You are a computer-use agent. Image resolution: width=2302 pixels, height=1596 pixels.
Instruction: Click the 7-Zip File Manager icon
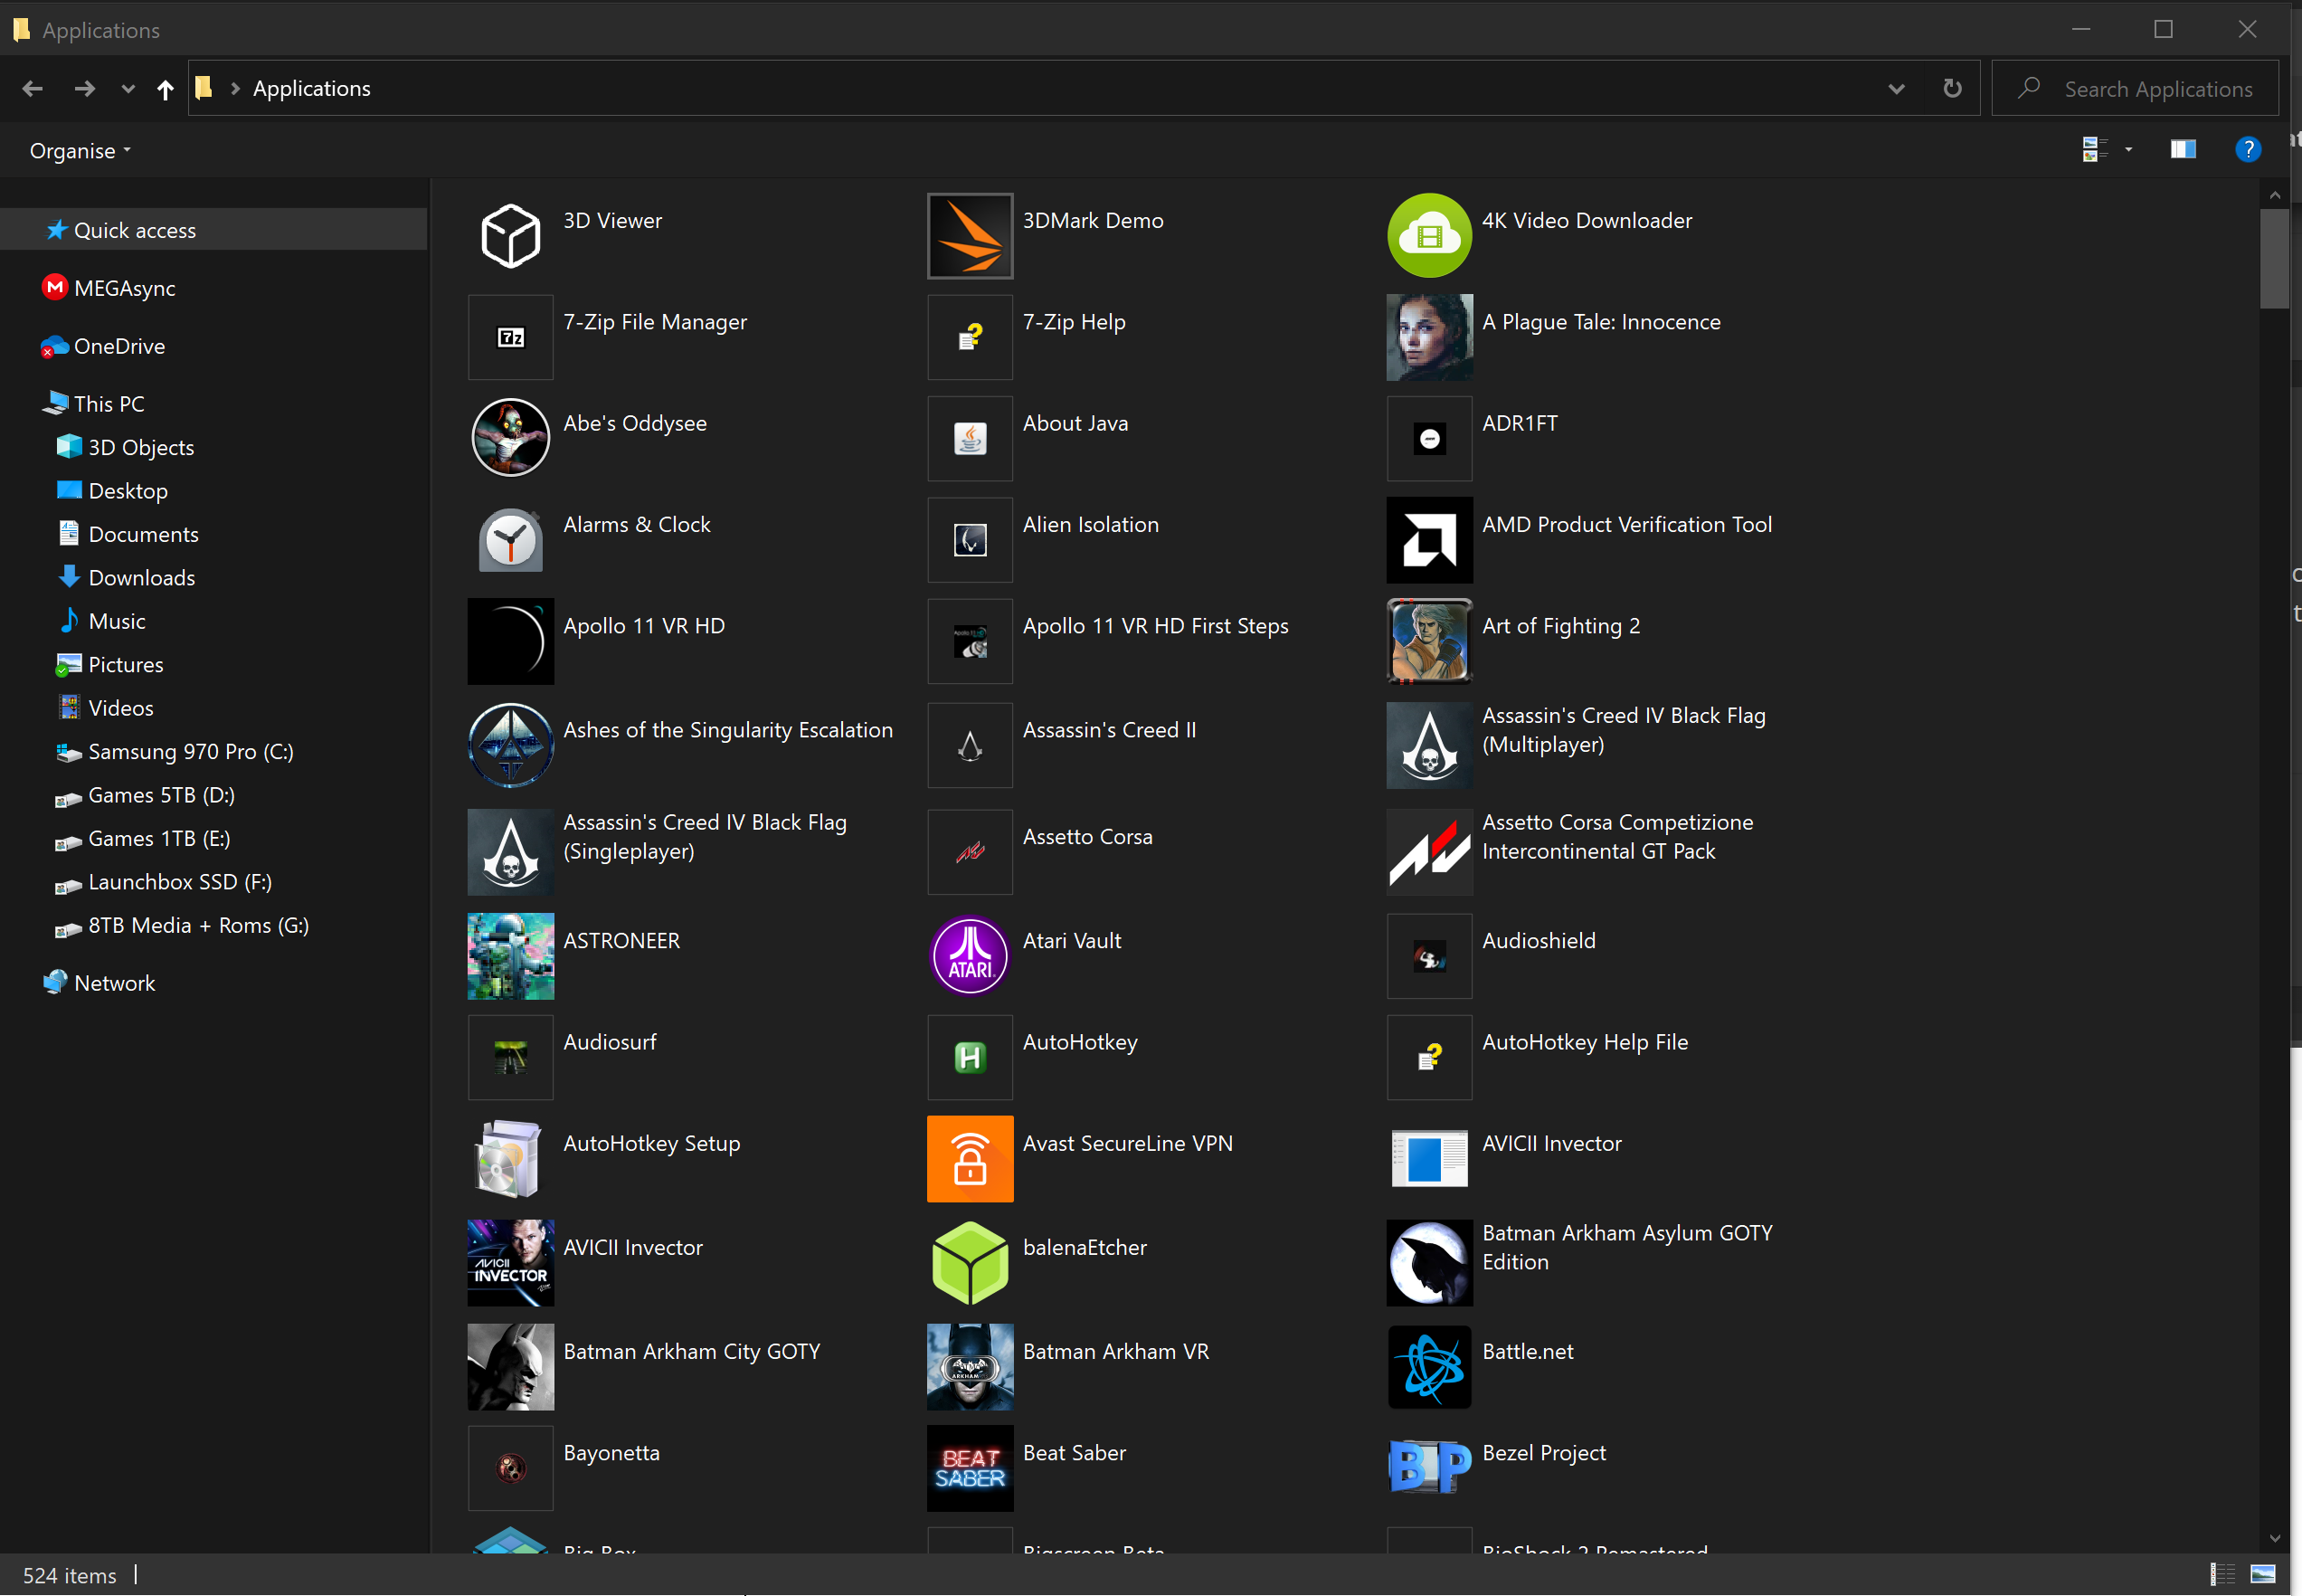coord(510,337)
